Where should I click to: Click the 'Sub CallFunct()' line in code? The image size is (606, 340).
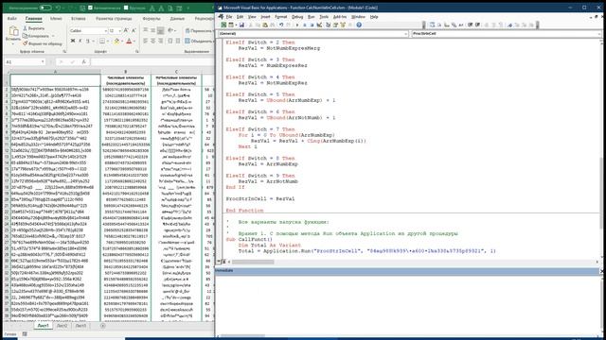249,239
